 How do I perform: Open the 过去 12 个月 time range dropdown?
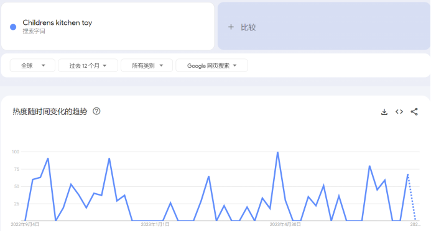[88, 66]
